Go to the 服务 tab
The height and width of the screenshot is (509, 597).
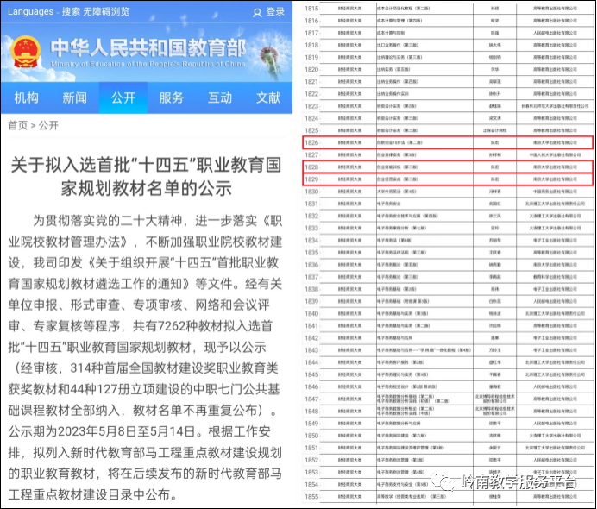[171, 97]
